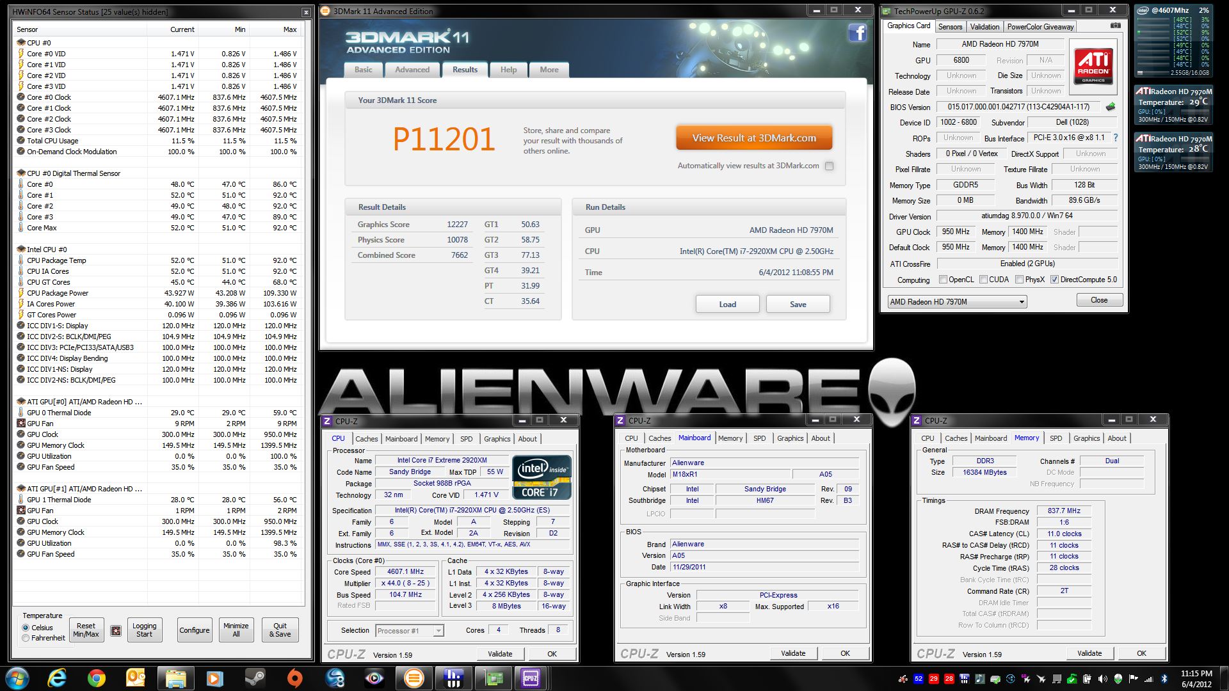Image resolution: width=1229 pixels, height=691 pixels.
Task: Open the Sensors tab in GPU-Z
Action: click(x=950, y=27)
